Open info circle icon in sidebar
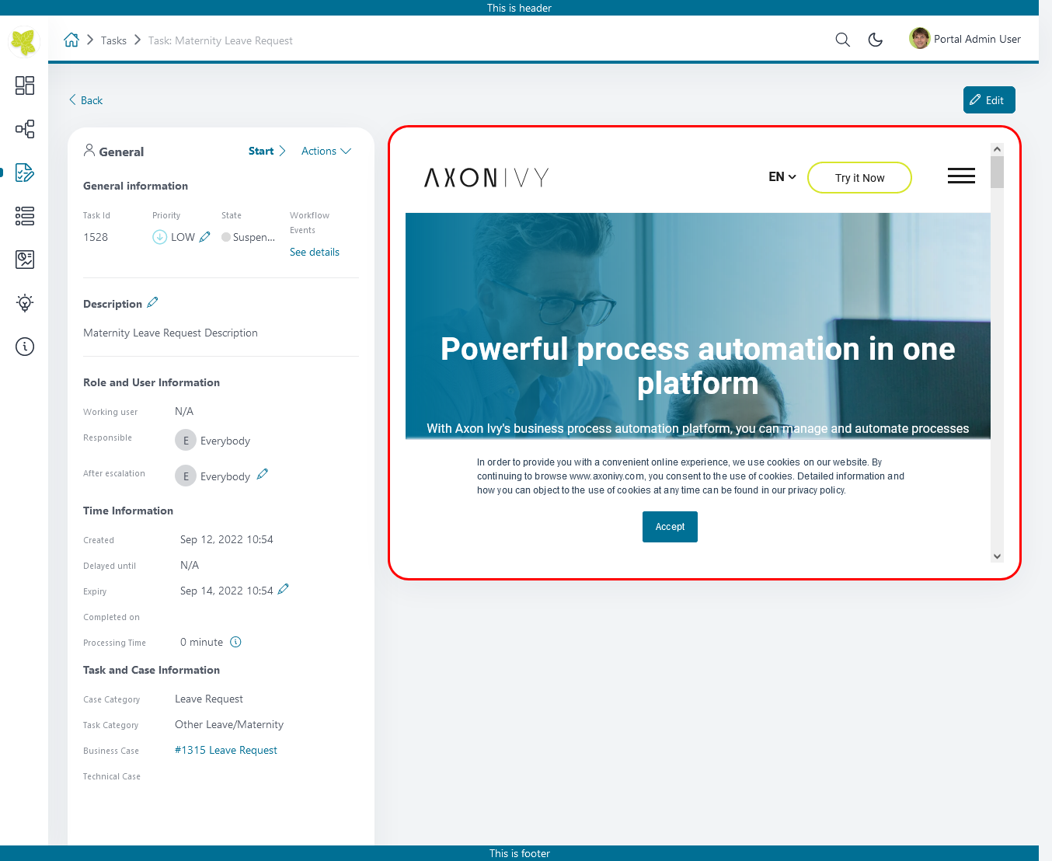This screenshot has height=861, width=1052. pos(25,347)
